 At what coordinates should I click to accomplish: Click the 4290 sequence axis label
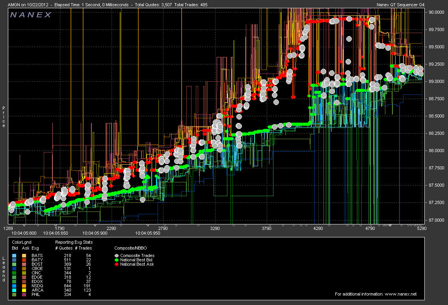(318, 228)
